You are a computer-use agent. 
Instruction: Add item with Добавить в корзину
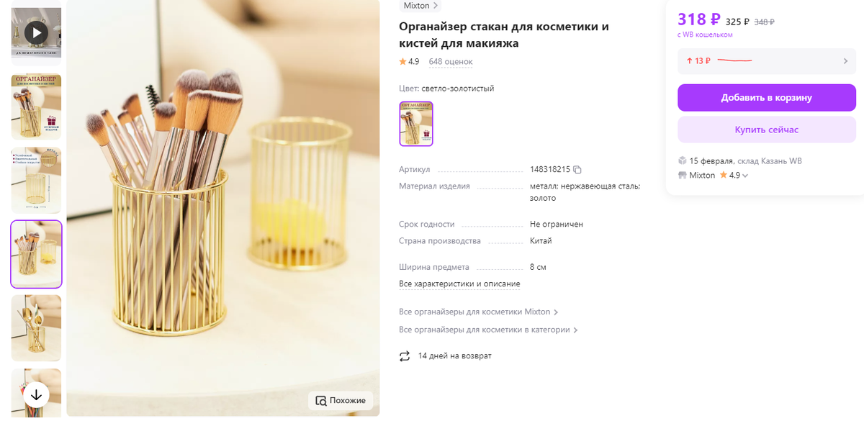(x=767, y=98)
